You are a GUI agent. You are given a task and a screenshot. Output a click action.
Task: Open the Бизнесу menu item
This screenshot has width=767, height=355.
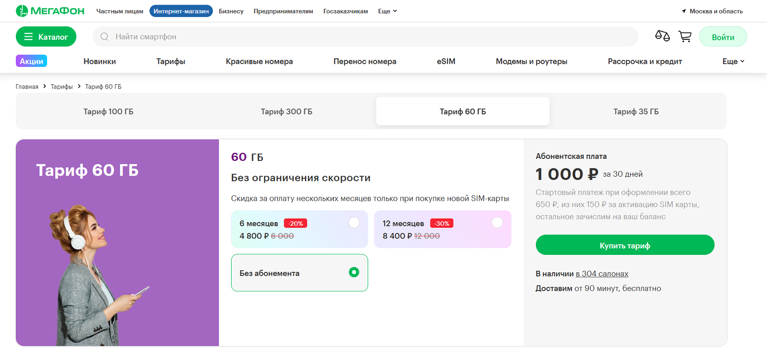[x=231, y=11]
